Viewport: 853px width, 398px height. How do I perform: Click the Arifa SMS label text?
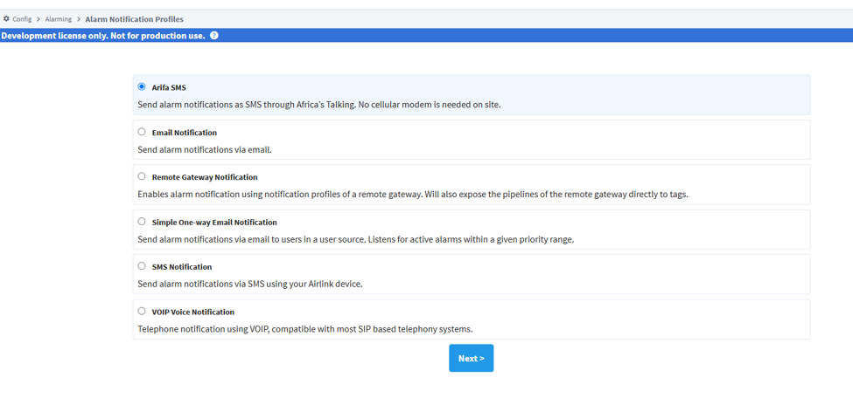click(169, 87)
